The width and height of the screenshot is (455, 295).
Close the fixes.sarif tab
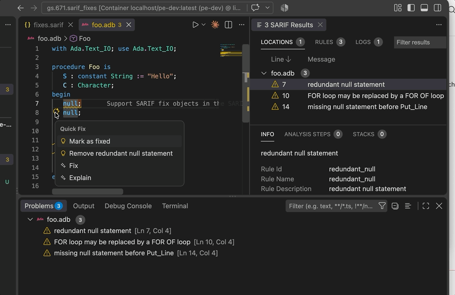(x=70, y=25)
